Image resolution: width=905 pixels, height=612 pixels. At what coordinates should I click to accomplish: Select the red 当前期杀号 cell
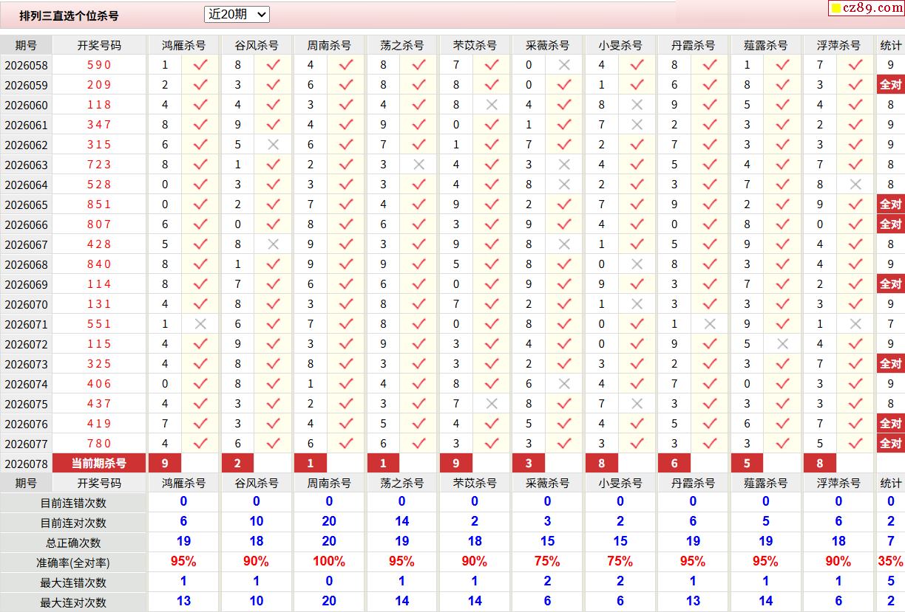tap(99, 464)
